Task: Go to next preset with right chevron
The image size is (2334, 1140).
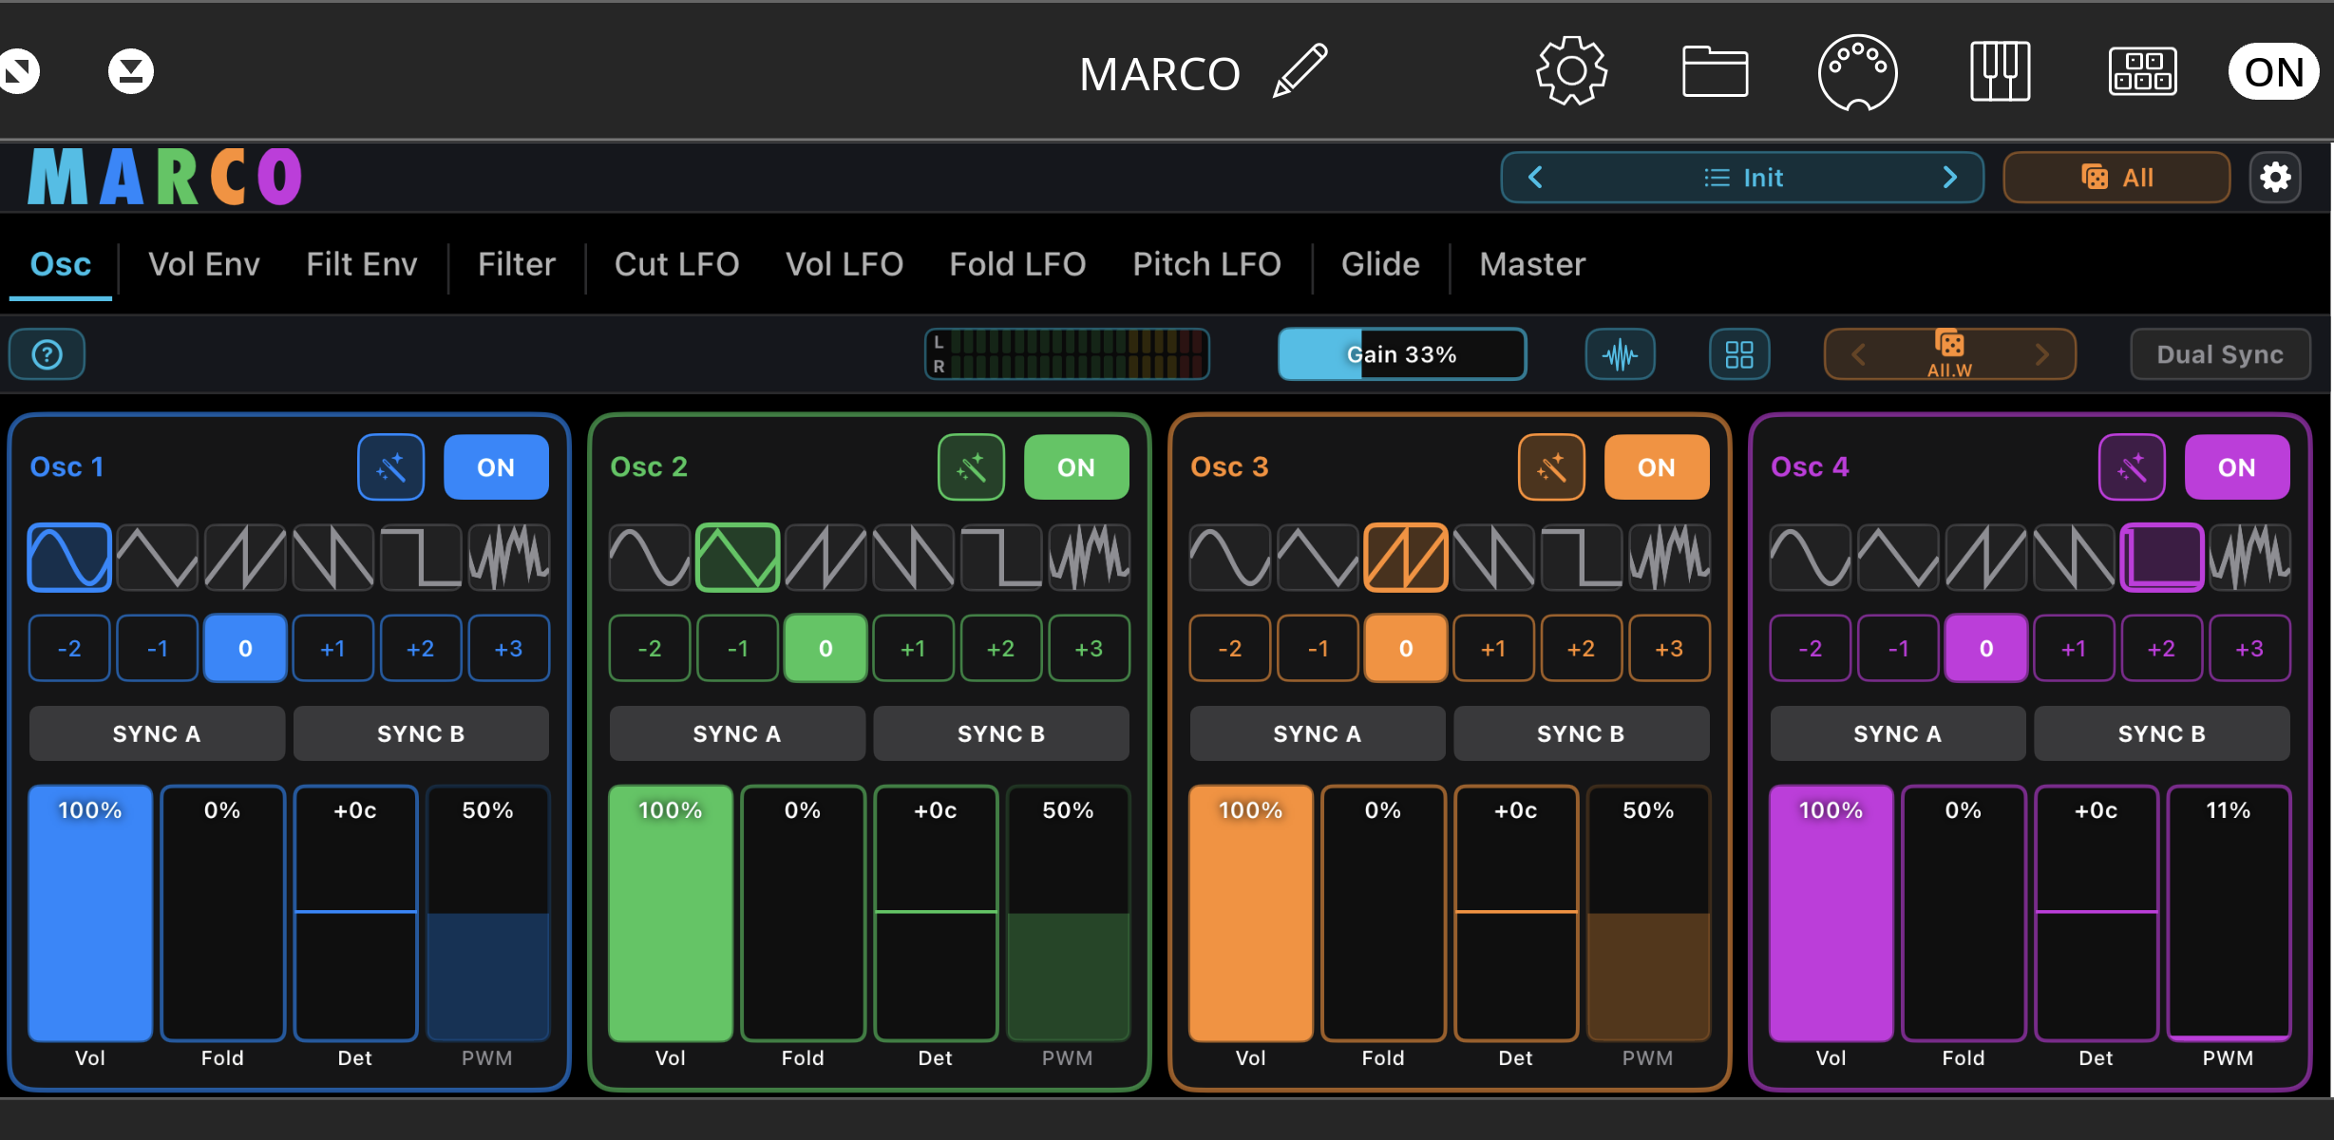Action: pyautogui.click(x=1949, y=178)
